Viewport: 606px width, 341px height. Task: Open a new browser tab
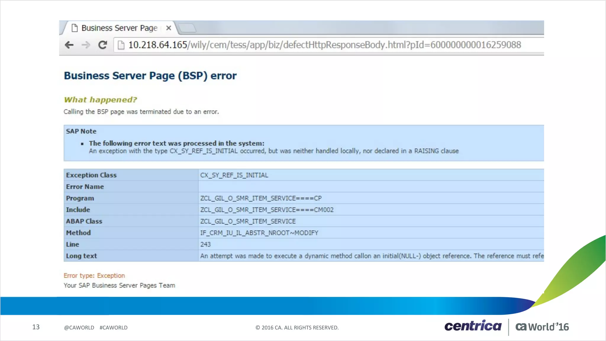pyautogui.click(x=188, y=28)
